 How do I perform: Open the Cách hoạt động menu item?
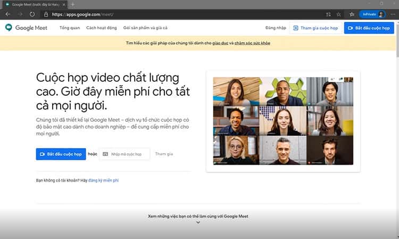click(x=102, y=28)
